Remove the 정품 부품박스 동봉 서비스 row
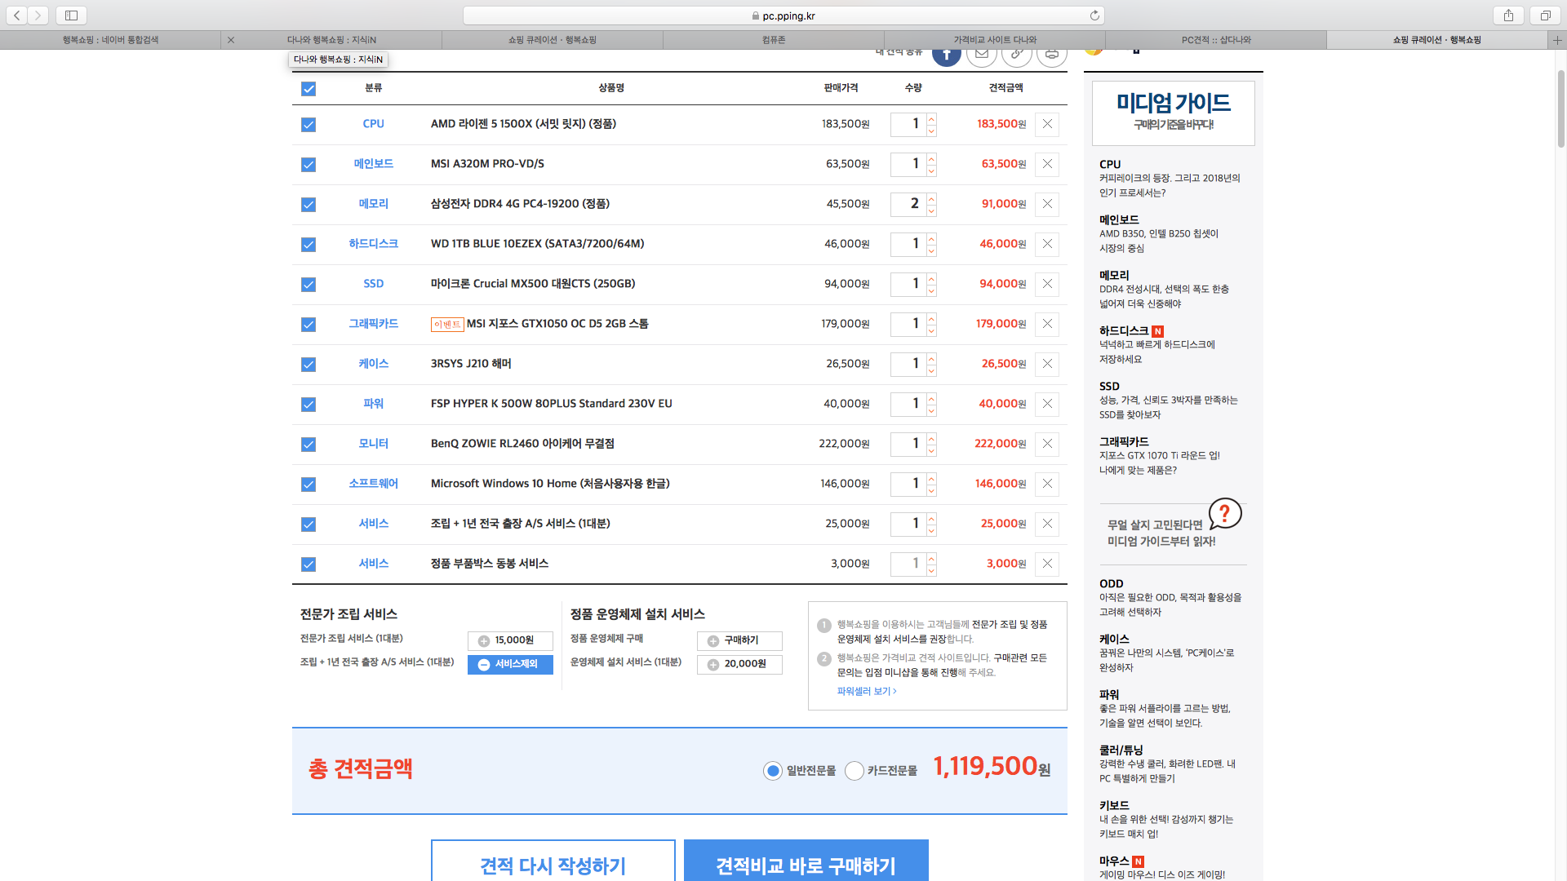 pyautogui.click(x=1047, y=564)
